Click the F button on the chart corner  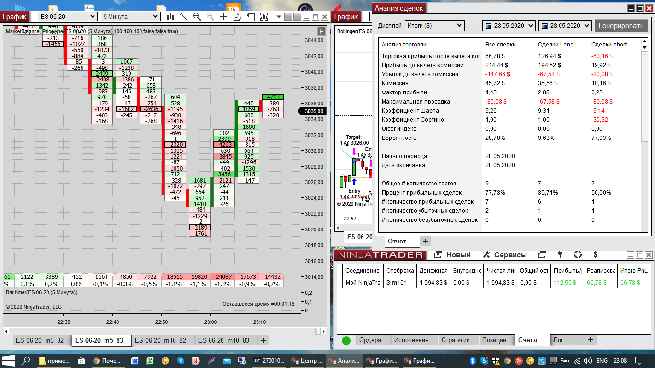click(322, 32)
